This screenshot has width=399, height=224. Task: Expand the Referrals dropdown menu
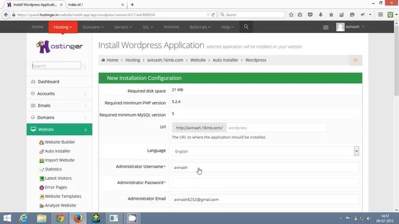(x=199, y=27)
